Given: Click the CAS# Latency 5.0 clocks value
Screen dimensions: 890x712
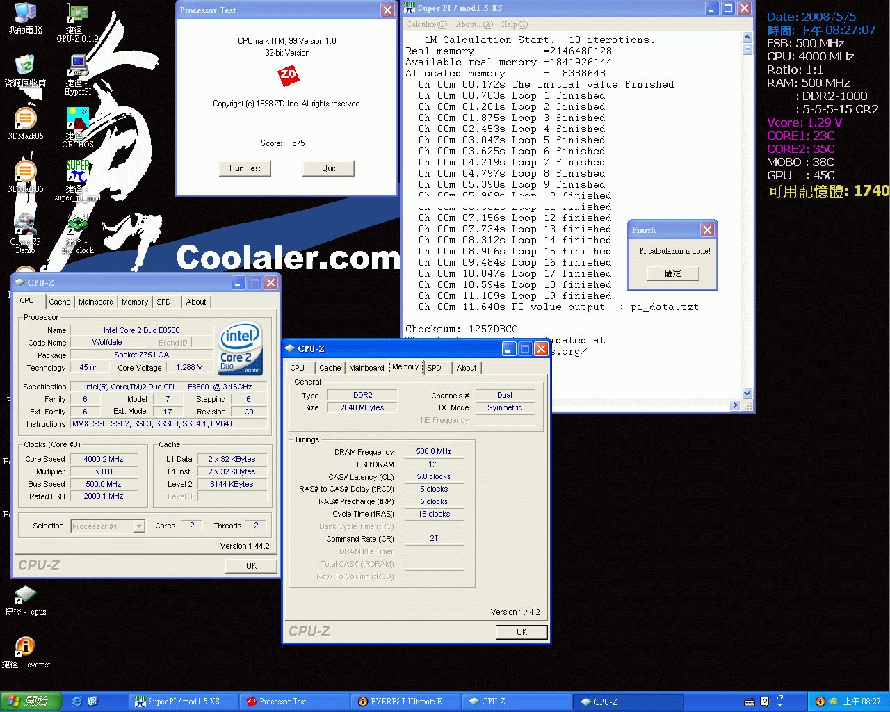Looking at the screenshot, I should click(434, 476).
